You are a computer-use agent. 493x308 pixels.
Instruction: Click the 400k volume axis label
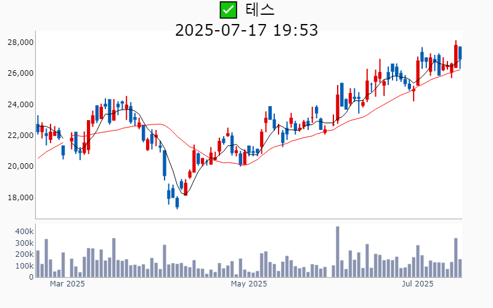25,232
